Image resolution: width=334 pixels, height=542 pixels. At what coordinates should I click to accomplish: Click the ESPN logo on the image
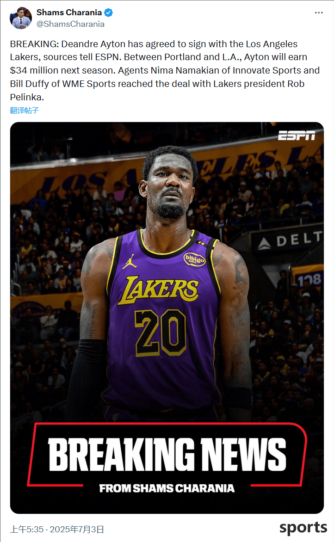(x=297, y=135)
